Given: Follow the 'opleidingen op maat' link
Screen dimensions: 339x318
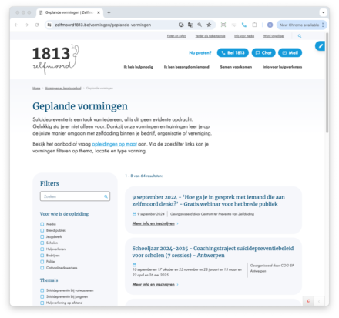Looking at the screenshot, I should pos(115,144).
